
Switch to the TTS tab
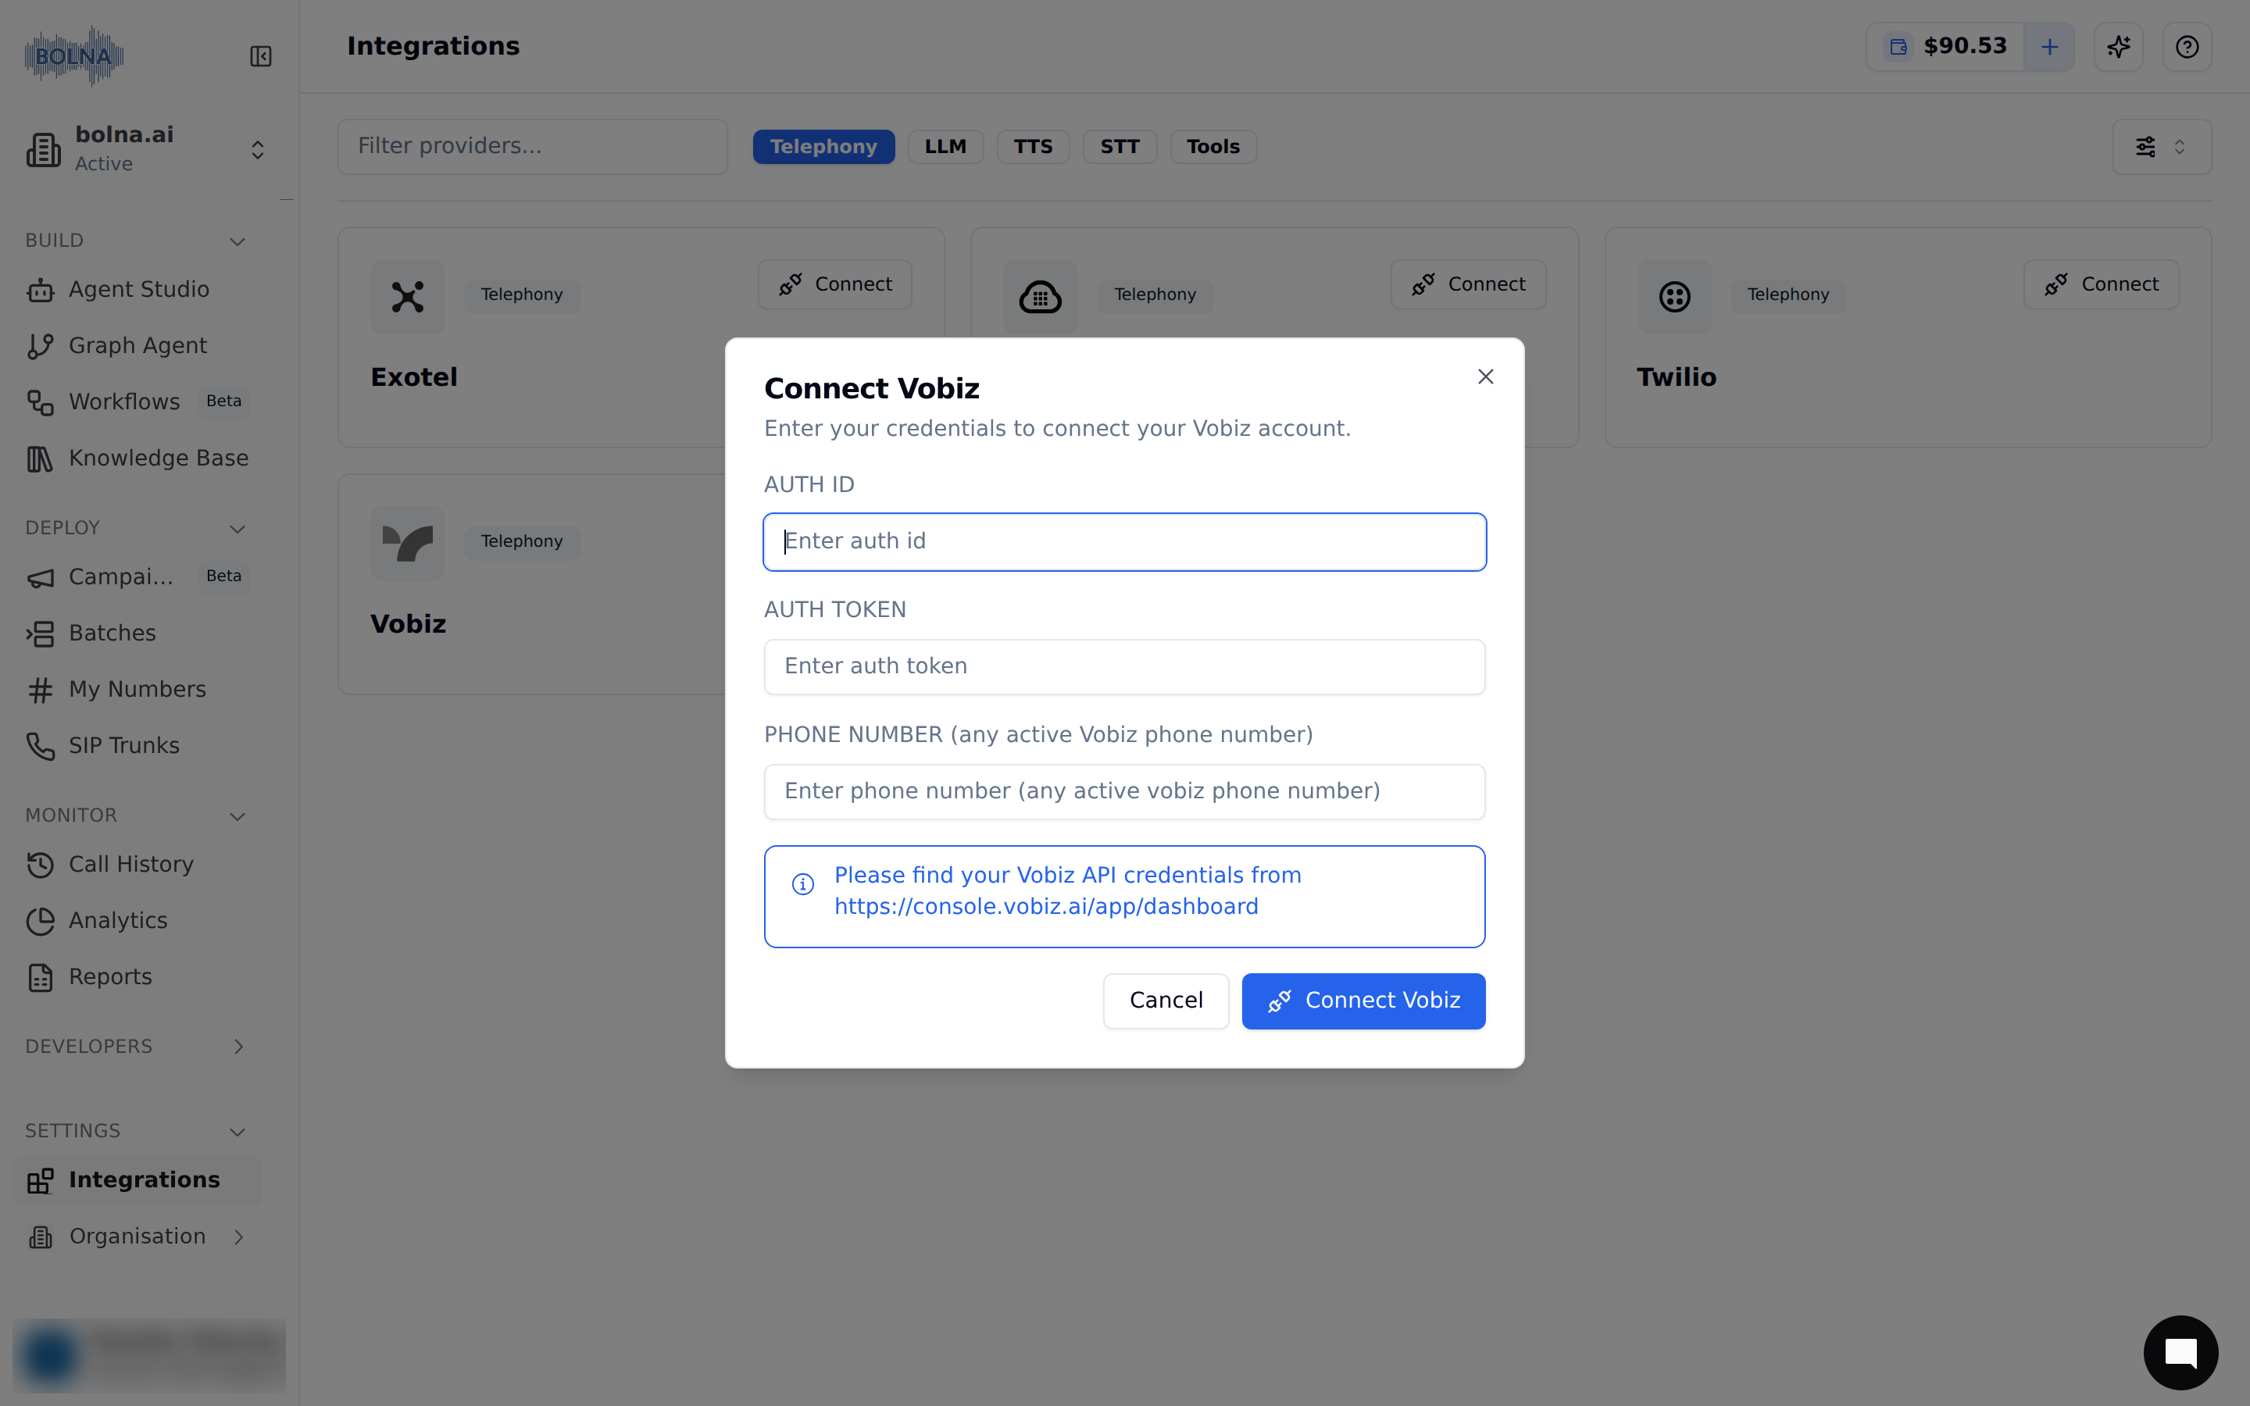(1033, 147)
